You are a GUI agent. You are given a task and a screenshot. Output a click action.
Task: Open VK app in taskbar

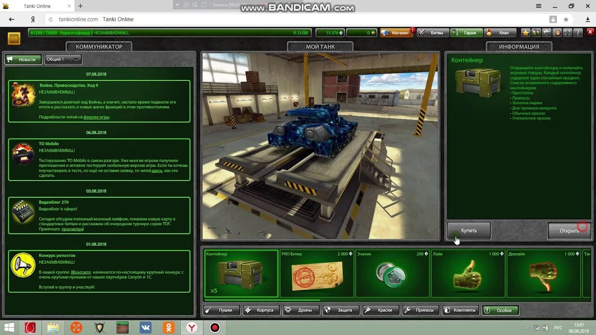click(x=146, y=328)
